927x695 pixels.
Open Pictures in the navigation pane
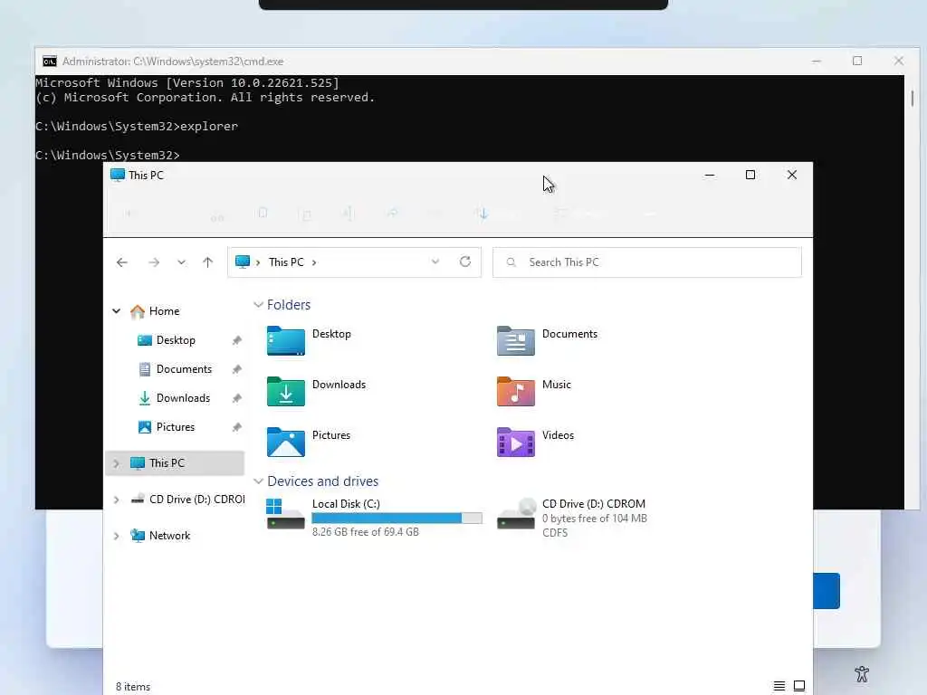(175, 427)
